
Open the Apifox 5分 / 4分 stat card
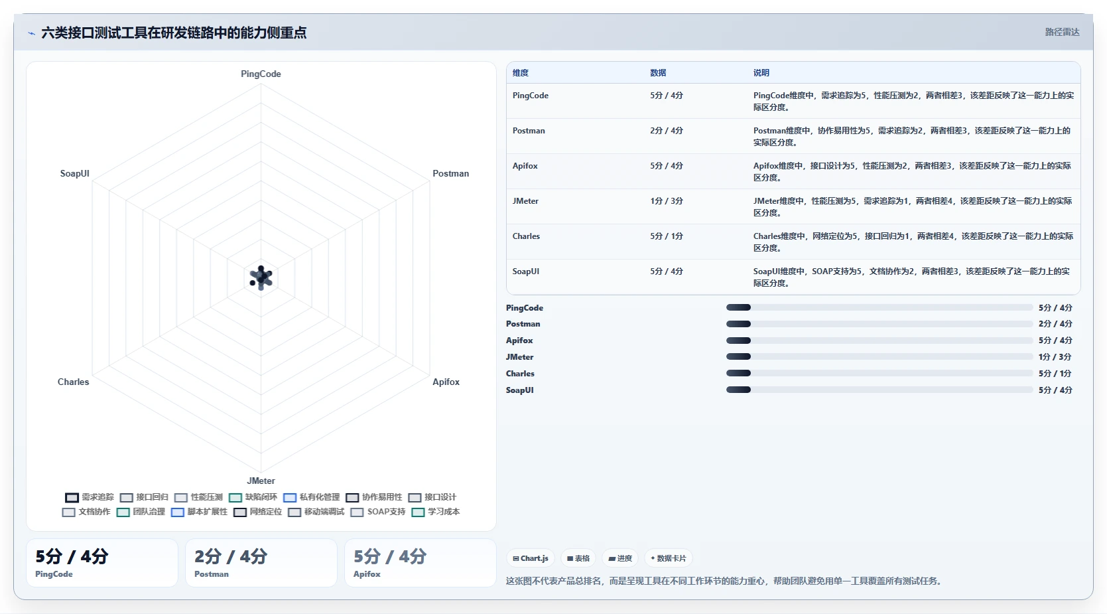click(x=421, y=563)
